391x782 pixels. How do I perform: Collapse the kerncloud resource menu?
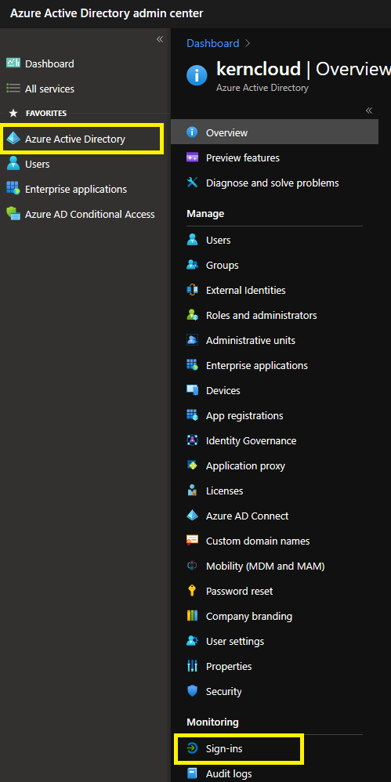[x=369, y=110]
